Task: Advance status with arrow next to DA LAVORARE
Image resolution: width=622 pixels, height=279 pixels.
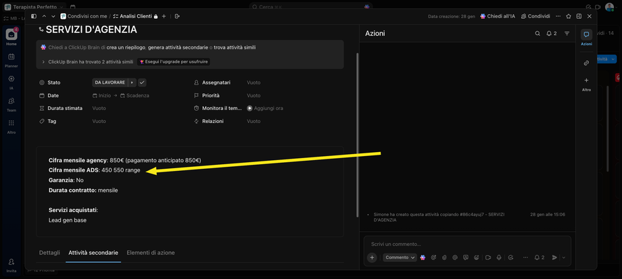Action: coord(132,82)
